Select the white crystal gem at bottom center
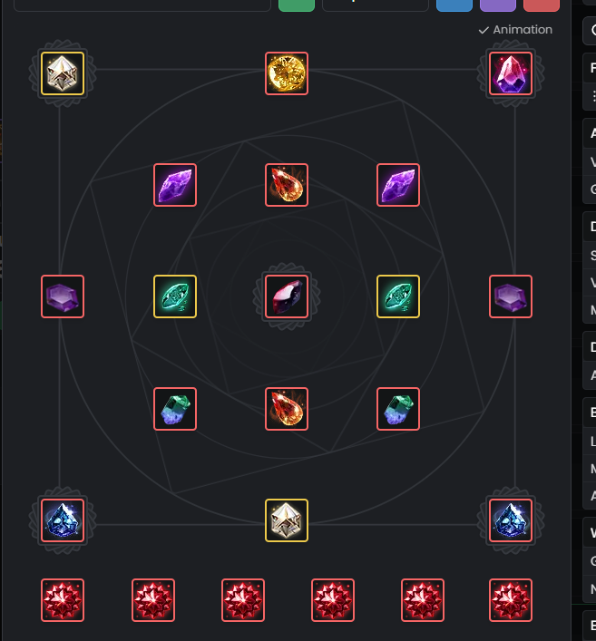This screenshot has height=641, width=596. 287,520
